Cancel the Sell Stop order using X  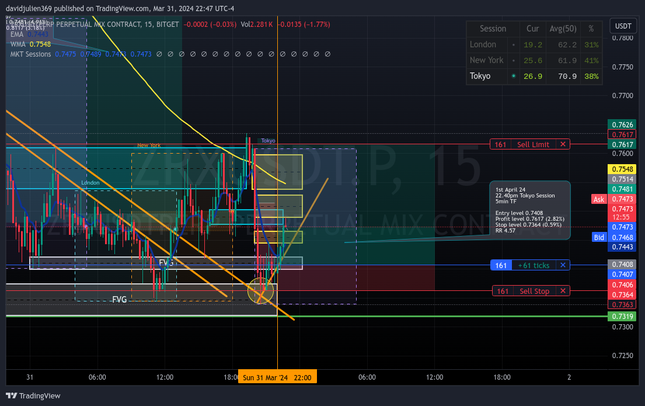point(563,291)
